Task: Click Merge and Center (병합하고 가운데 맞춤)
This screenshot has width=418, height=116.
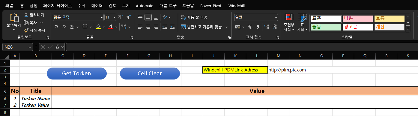Action: point(201,27)
